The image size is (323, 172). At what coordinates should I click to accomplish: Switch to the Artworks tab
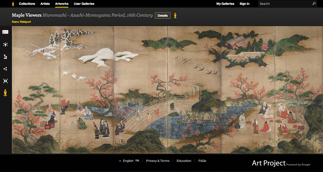pos(62,4)
